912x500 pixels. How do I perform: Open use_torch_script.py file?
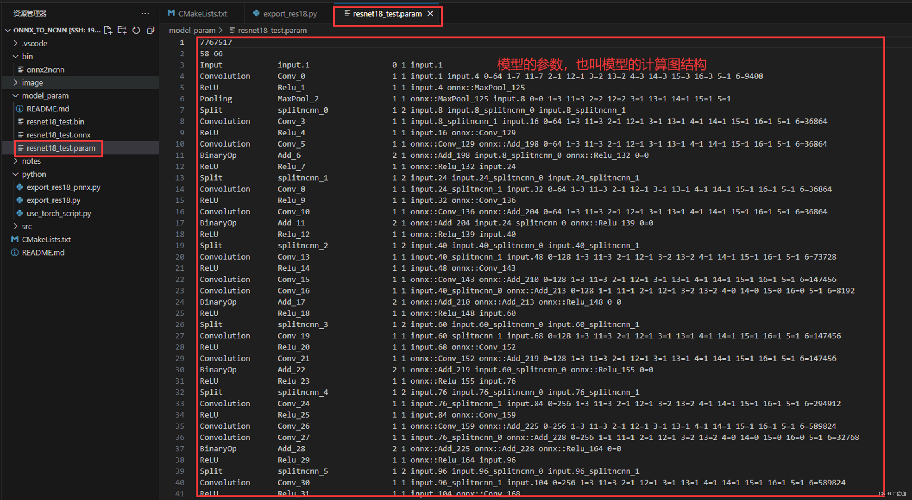coord(59,213)
